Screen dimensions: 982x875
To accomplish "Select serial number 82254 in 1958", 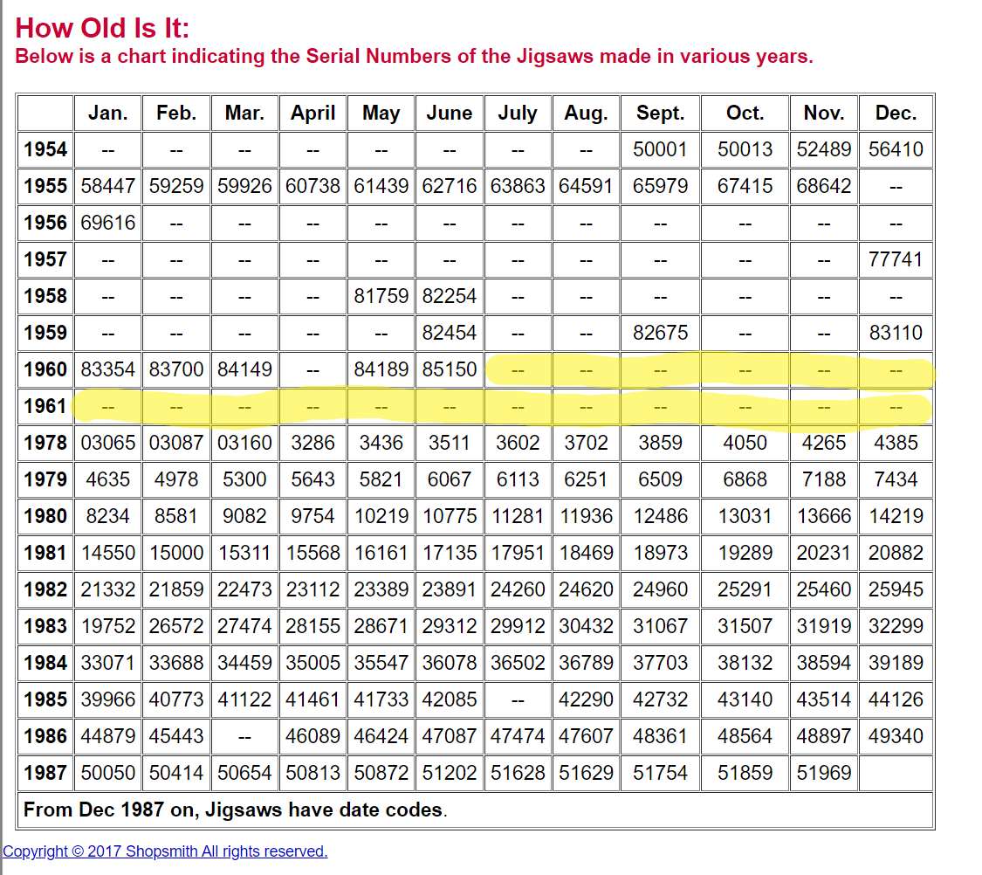I will coord(449,296).
